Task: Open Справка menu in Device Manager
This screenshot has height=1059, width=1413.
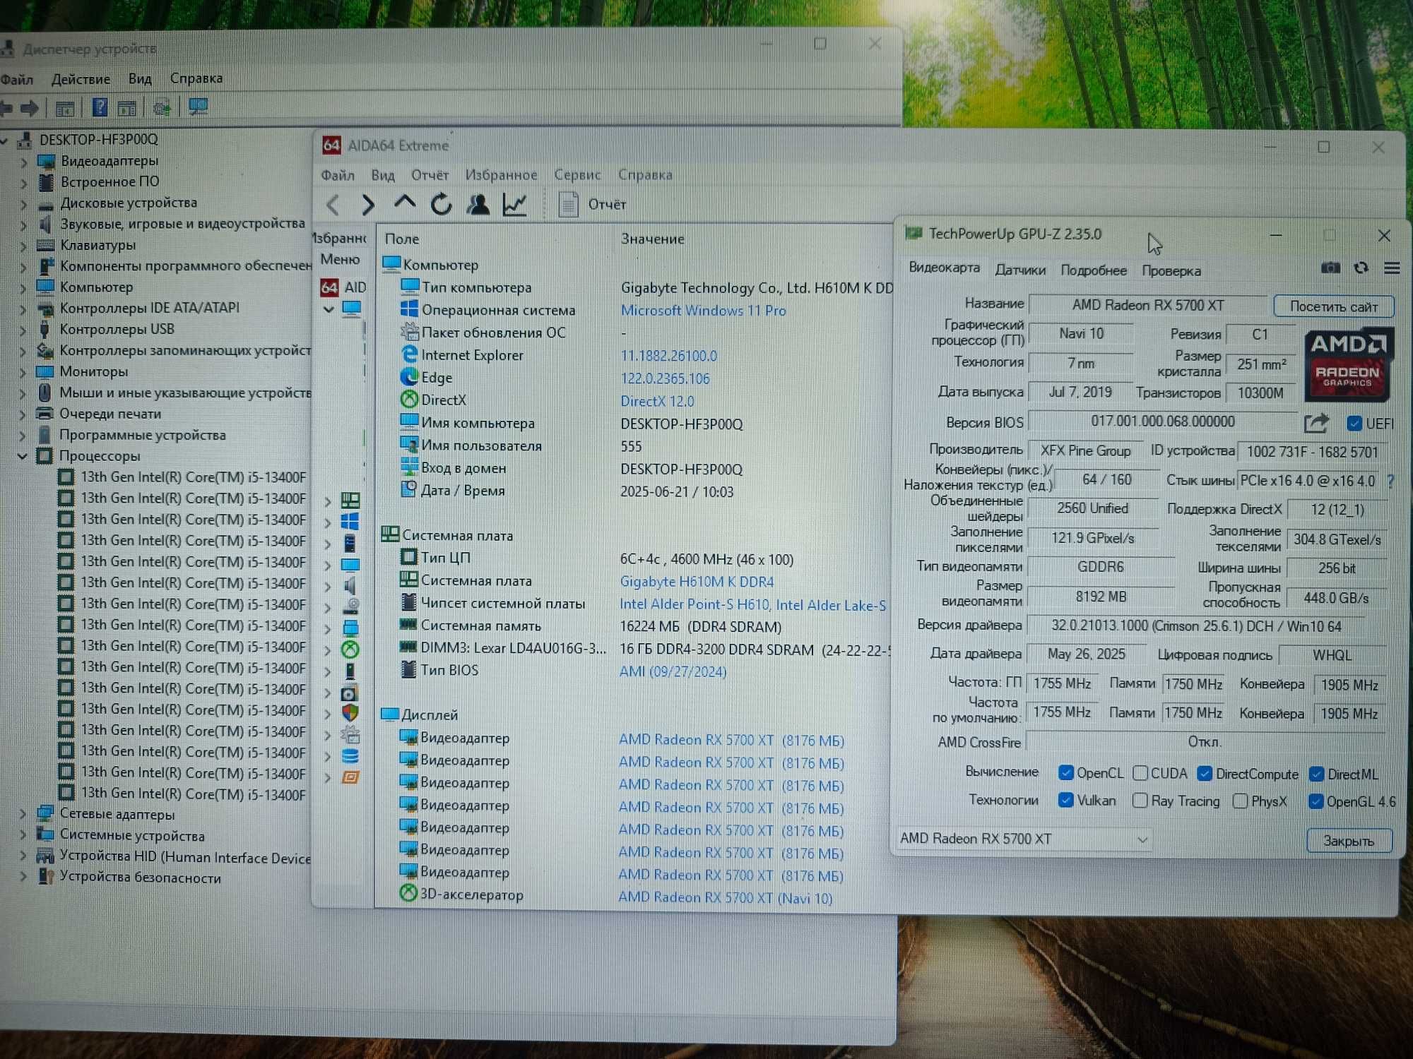Action: tap(196, 78)
